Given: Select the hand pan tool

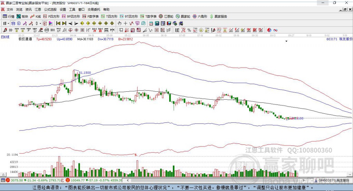Looking at the screenshot, I should [119, 23].
